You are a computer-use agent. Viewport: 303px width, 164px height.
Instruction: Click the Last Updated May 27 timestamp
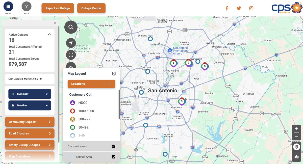[x=25, y=79]
